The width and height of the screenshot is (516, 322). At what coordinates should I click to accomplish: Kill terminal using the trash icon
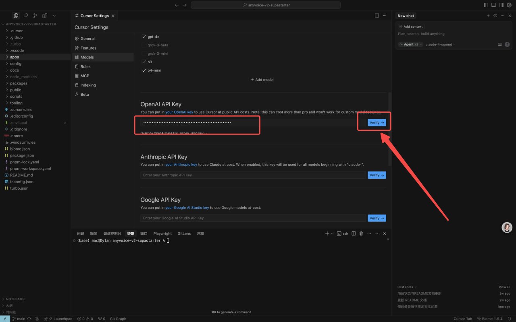tap(361, 233)
